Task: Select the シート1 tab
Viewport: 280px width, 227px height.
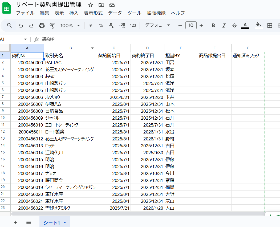Action: click(52, 223)
